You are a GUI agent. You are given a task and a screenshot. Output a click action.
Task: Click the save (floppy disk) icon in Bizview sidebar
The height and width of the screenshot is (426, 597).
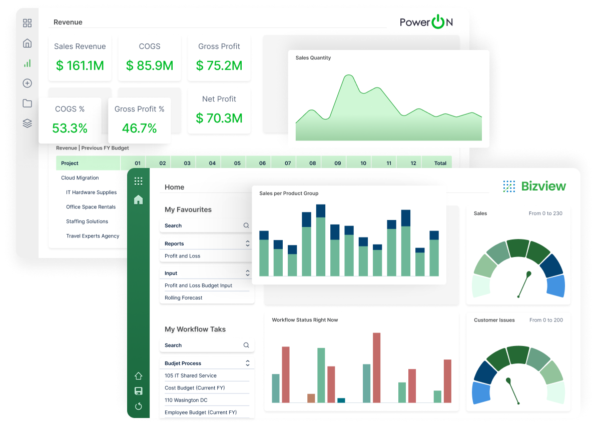pyautogui.click(x=138, y=391)
